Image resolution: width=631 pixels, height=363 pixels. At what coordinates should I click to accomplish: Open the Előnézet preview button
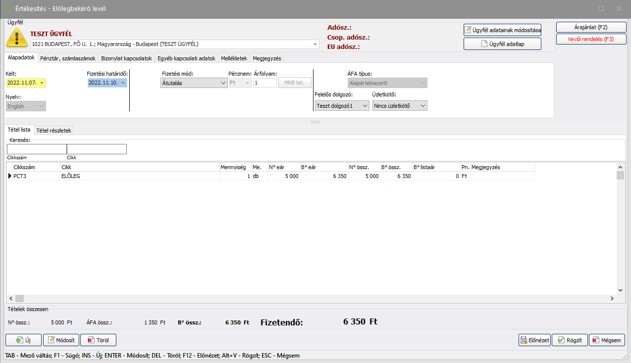click(x=534, y=340)
